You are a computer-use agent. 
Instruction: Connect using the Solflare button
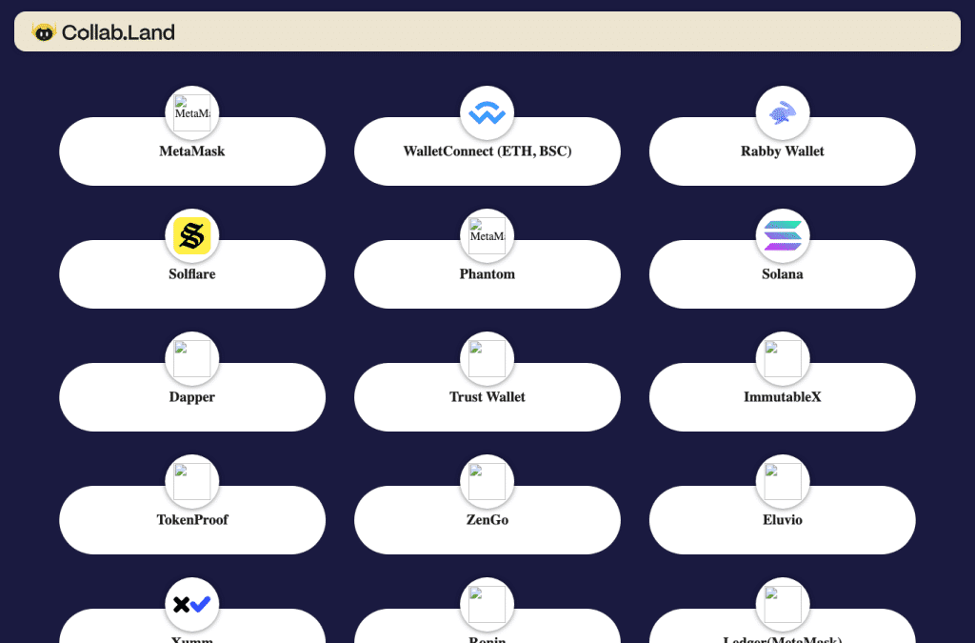point(192,274)
